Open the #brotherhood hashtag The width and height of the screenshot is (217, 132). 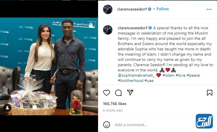[130, 80]
